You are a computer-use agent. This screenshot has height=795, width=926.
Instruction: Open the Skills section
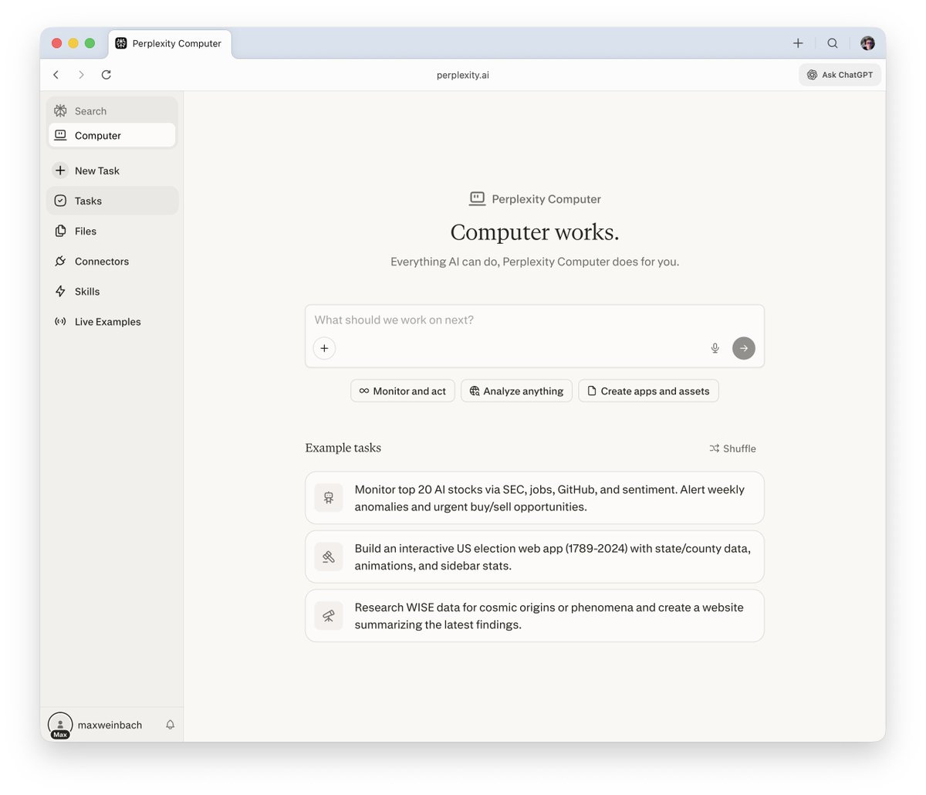tap(112, 291)
